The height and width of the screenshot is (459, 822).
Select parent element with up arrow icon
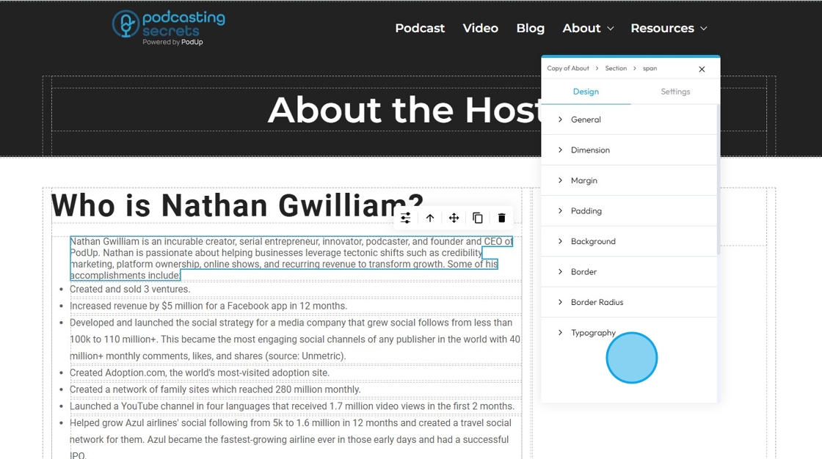[430, 218]
